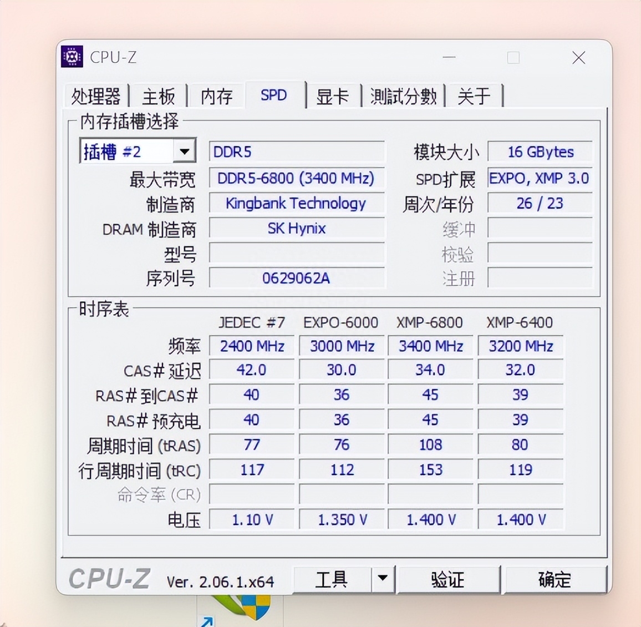This screenshot has width=641, height=627.
Task: Click the 1.350 V voltage cell
Action: pyautogui.click(x=342, y=519)
